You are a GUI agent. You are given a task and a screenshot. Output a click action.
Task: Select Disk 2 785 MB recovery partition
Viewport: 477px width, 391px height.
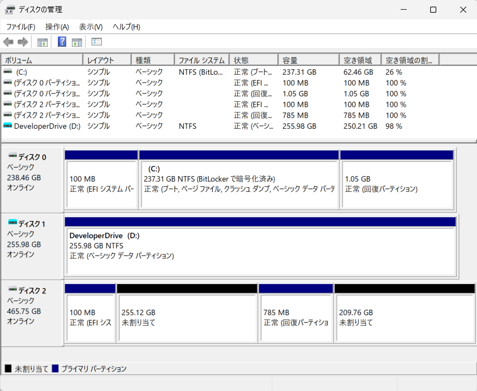[x=296, y=313]
